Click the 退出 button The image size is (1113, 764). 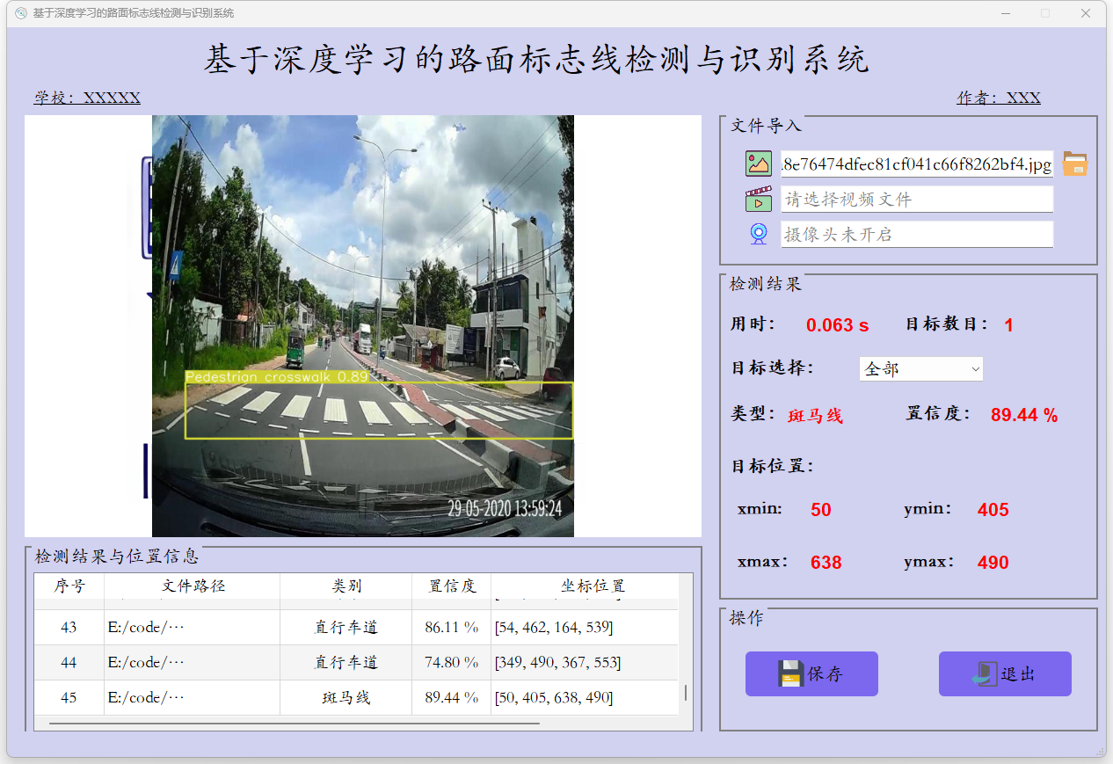(x=1005, y=673)
